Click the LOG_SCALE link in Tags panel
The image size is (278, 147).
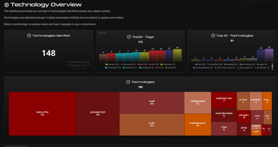coord(103,33)
